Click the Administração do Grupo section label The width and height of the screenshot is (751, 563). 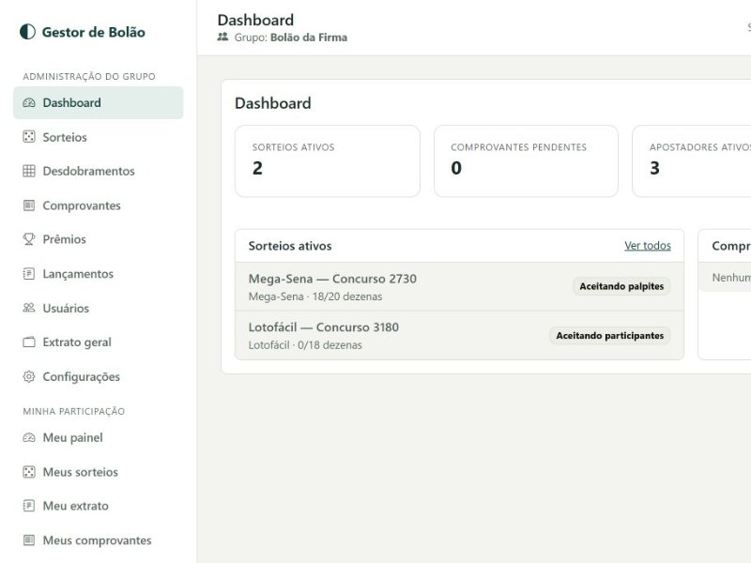[89, 76]
